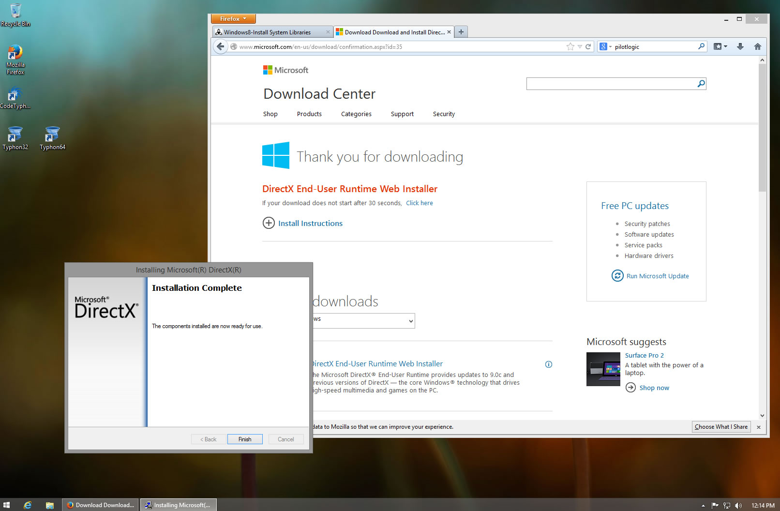Screen dimensions: 780x511
Task: Open URL history dropdown arrow
Action: (x=580, y=46)
